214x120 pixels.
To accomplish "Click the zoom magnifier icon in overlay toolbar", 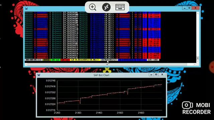I will click(92, 7).
